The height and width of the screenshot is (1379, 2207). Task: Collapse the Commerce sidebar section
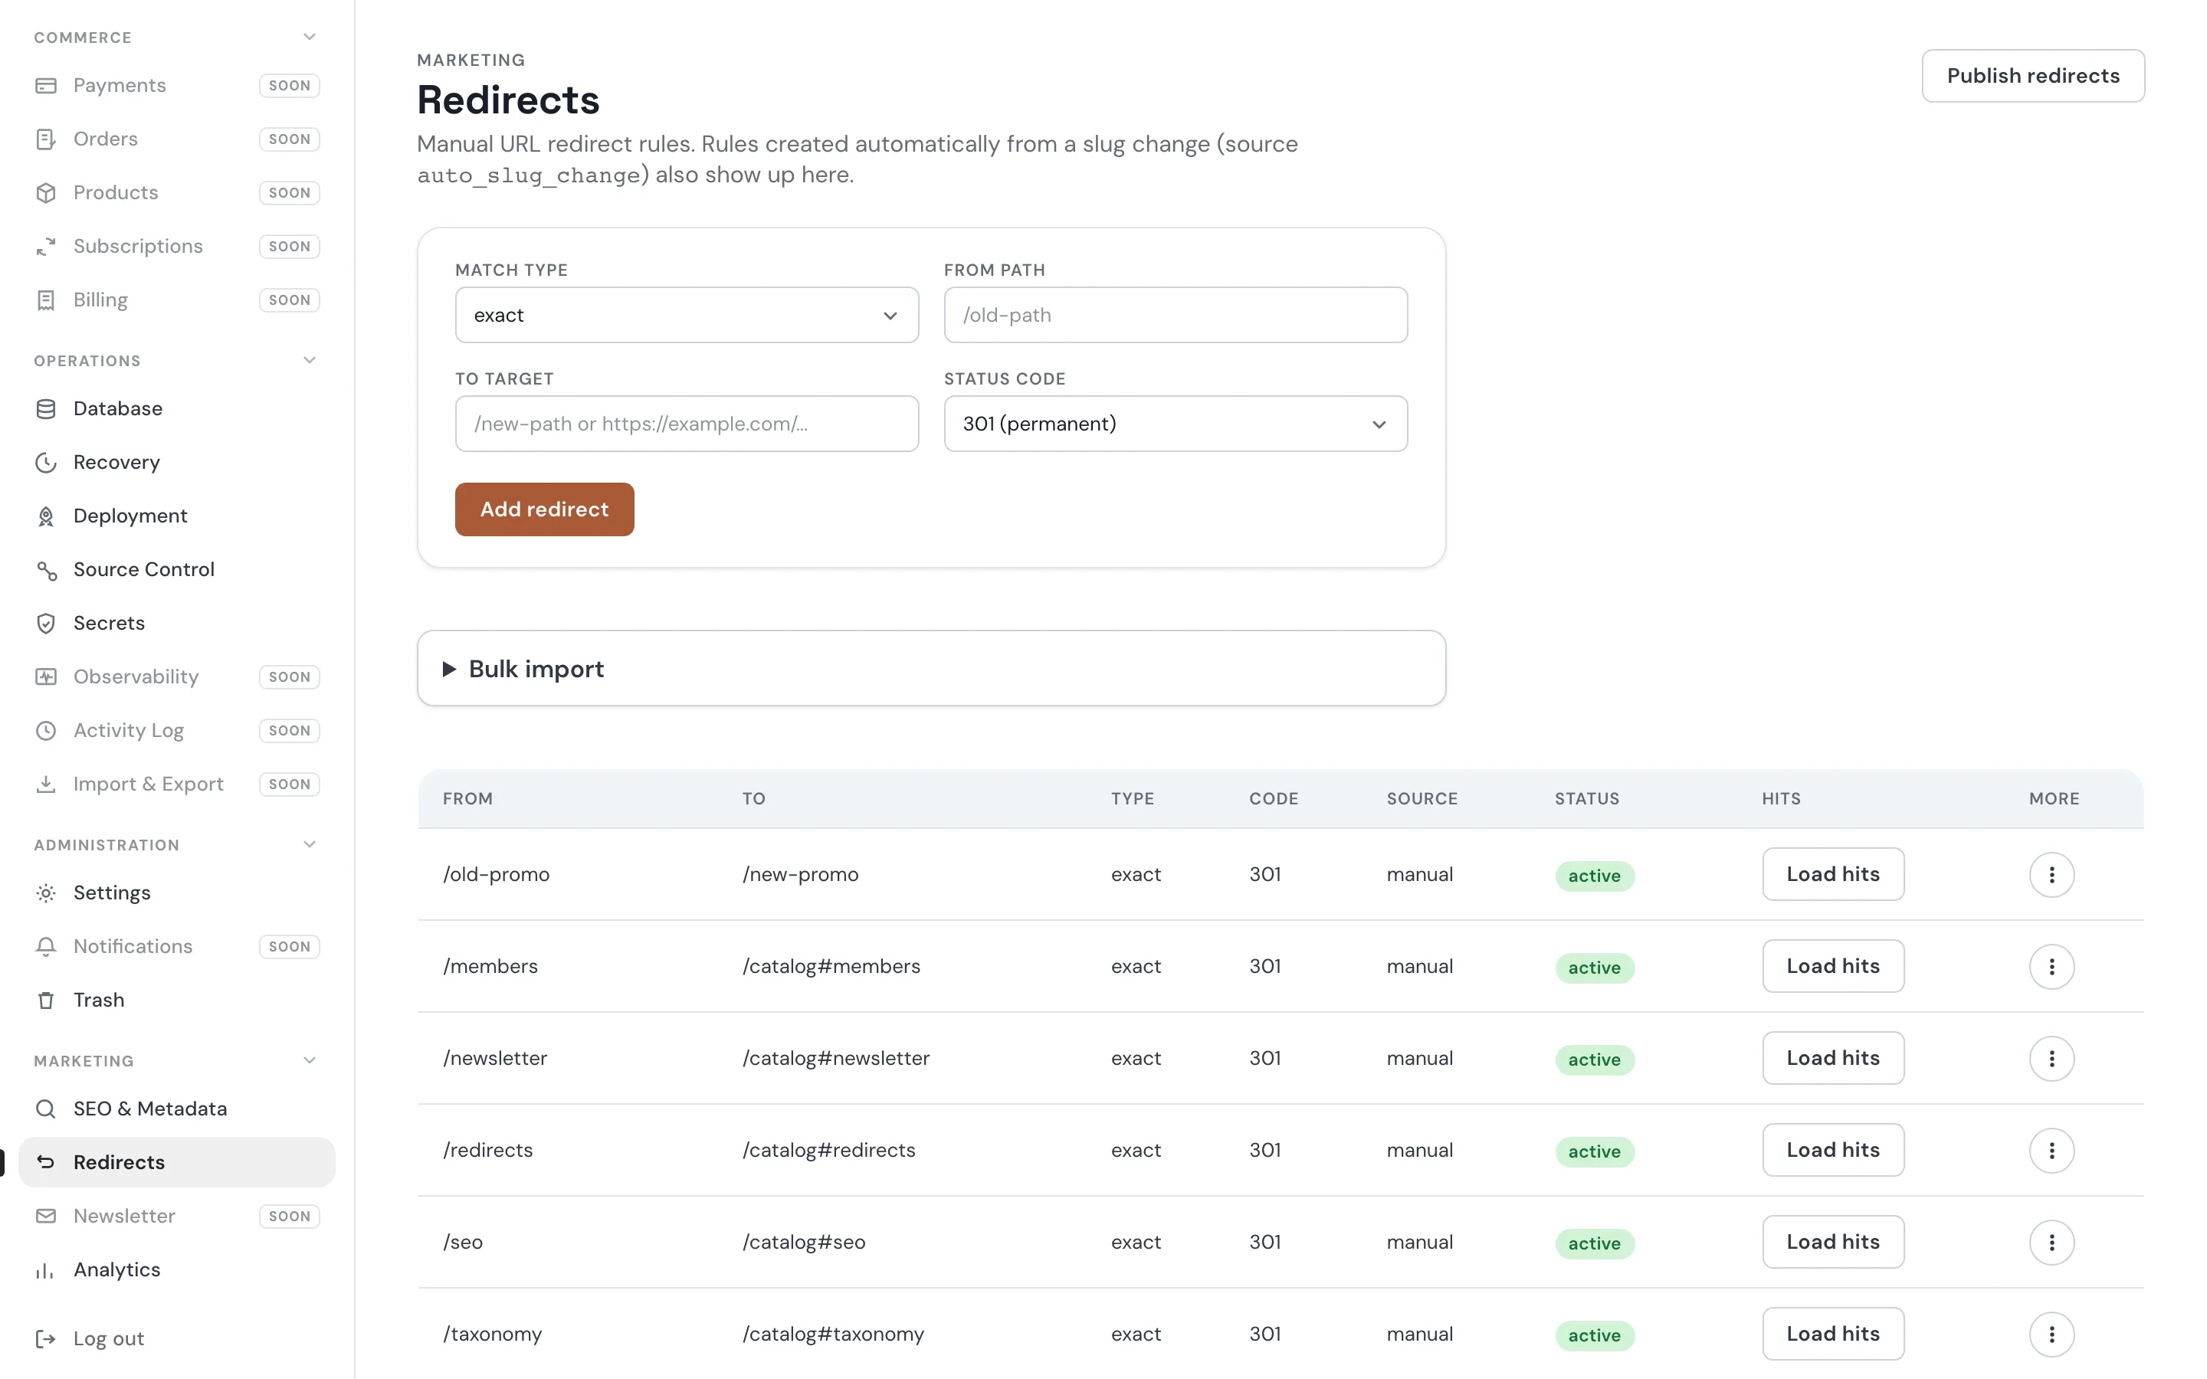[x=309, y=38]
